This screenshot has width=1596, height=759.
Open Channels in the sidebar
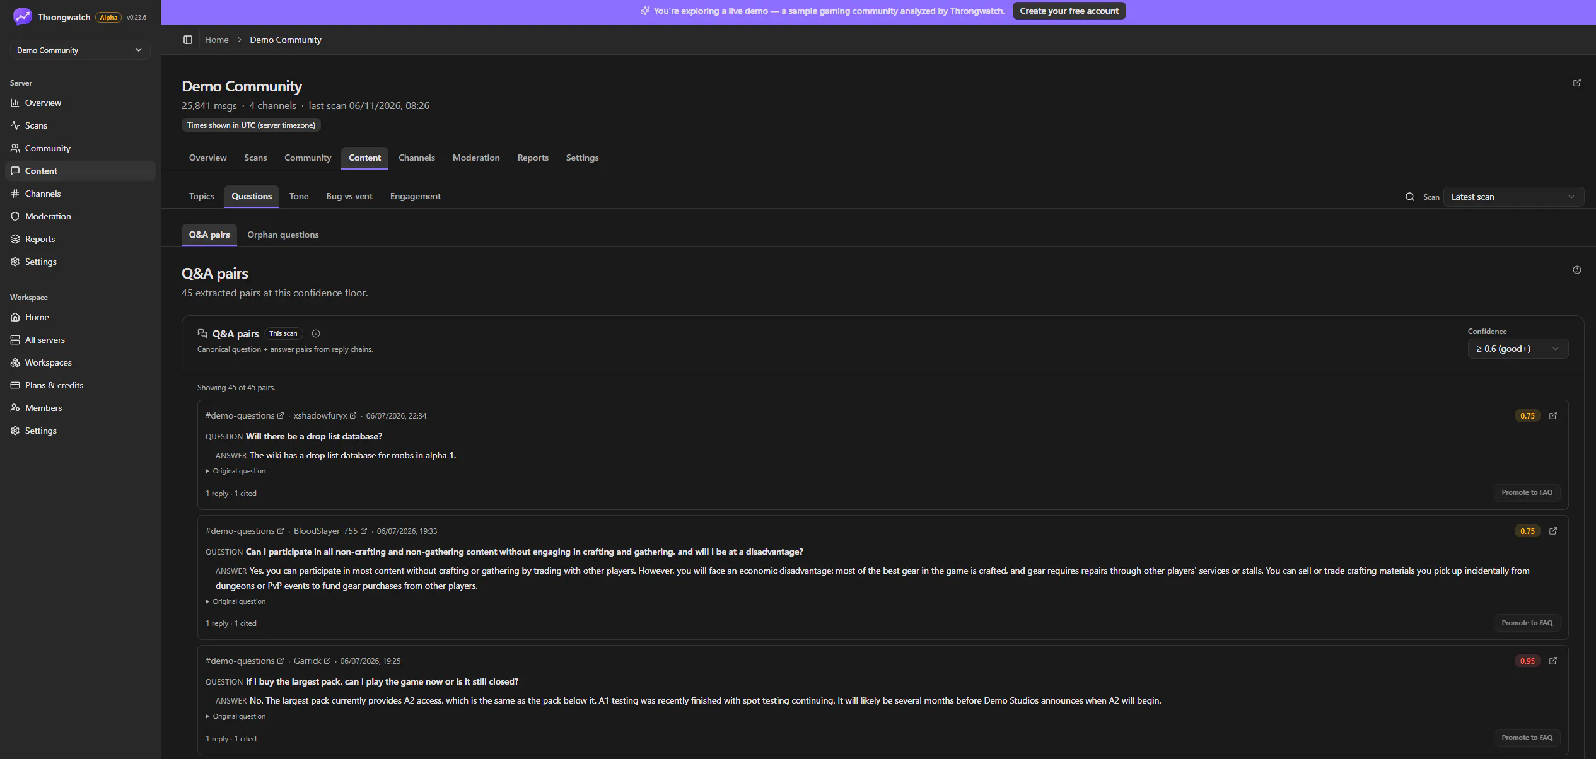pos(80,194)
